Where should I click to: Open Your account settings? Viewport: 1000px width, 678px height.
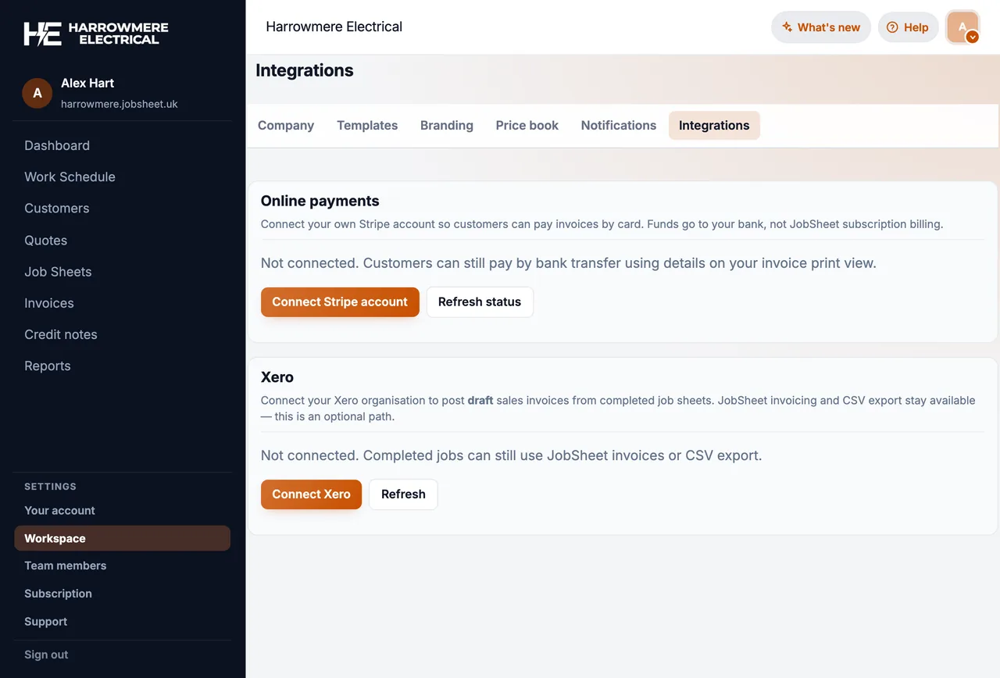pyautogui.click(x=59, y=511)
